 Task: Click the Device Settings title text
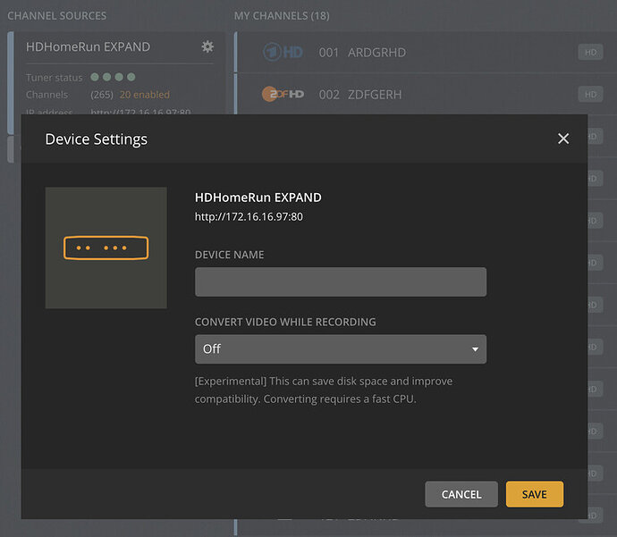point(96,139)
